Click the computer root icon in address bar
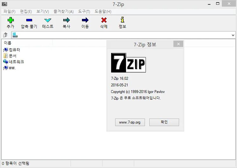 15,35
